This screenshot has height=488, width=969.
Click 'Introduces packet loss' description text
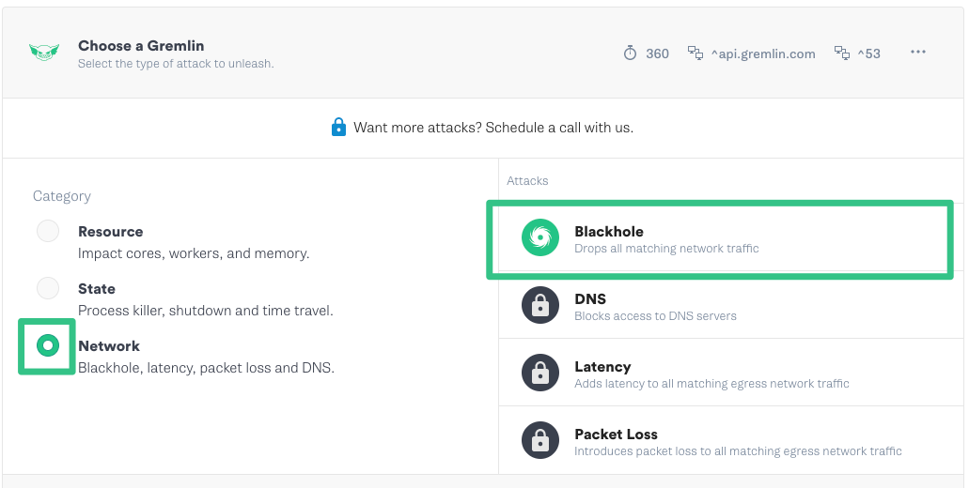point(738,451)
